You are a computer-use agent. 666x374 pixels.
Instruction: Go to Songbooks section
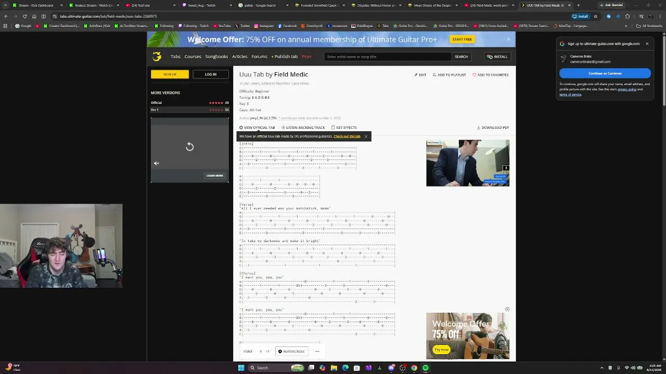click(x=216, y=57)
